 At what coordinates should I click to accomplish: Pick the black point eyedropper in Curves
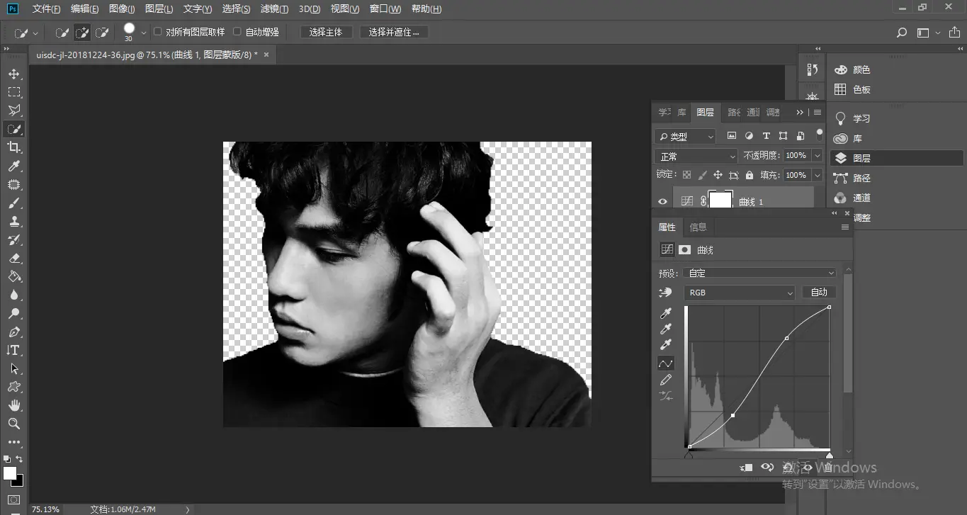[x=666, y=313]
